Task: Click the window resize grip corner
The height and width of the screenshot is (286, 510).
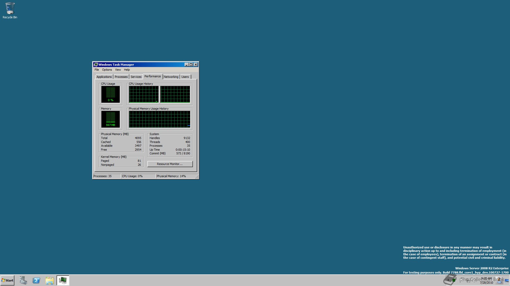Action: (x=197, y=177)
